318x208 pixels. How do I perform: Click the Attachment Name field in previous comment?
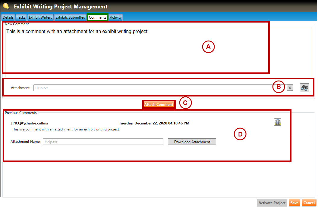pos(103,142)
